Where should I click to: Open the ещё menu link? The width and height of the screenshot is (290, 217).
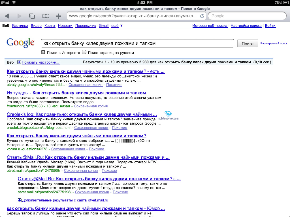(115, 26)
